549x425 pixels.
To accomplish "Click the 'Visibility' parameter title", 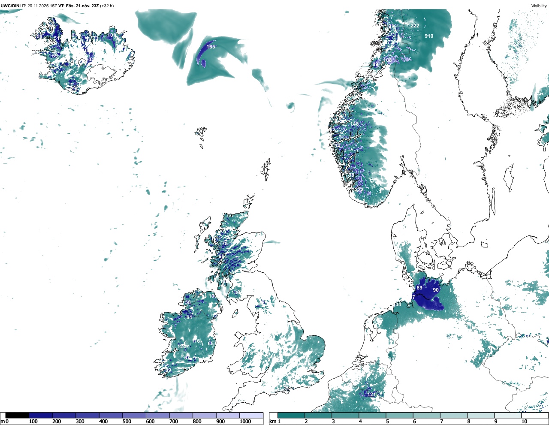I will (539, 6).
